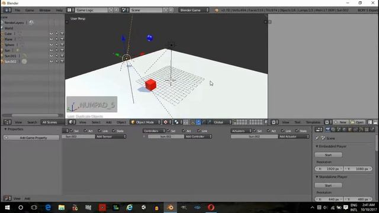Viewport: 379px width, 213px height.
Task: Start the Embedded Player
Action: pyautogui.click(x=328, y=155)
